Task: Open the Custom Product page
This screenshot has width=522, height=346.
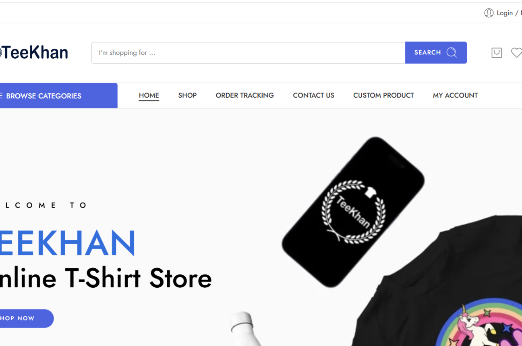Action: click(383, 95)
